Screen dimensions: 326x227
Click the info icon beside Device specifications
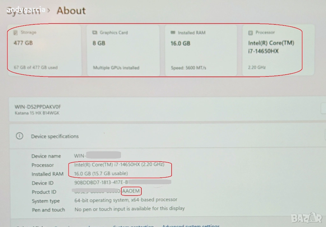[20, 136]
